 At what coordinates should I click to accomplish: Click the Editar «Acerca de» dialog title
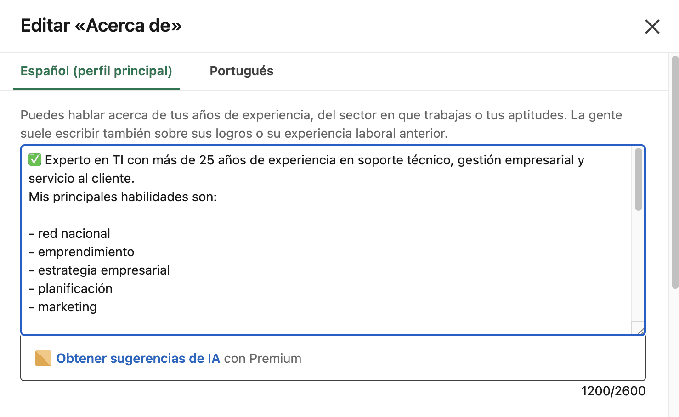(101, 26)
